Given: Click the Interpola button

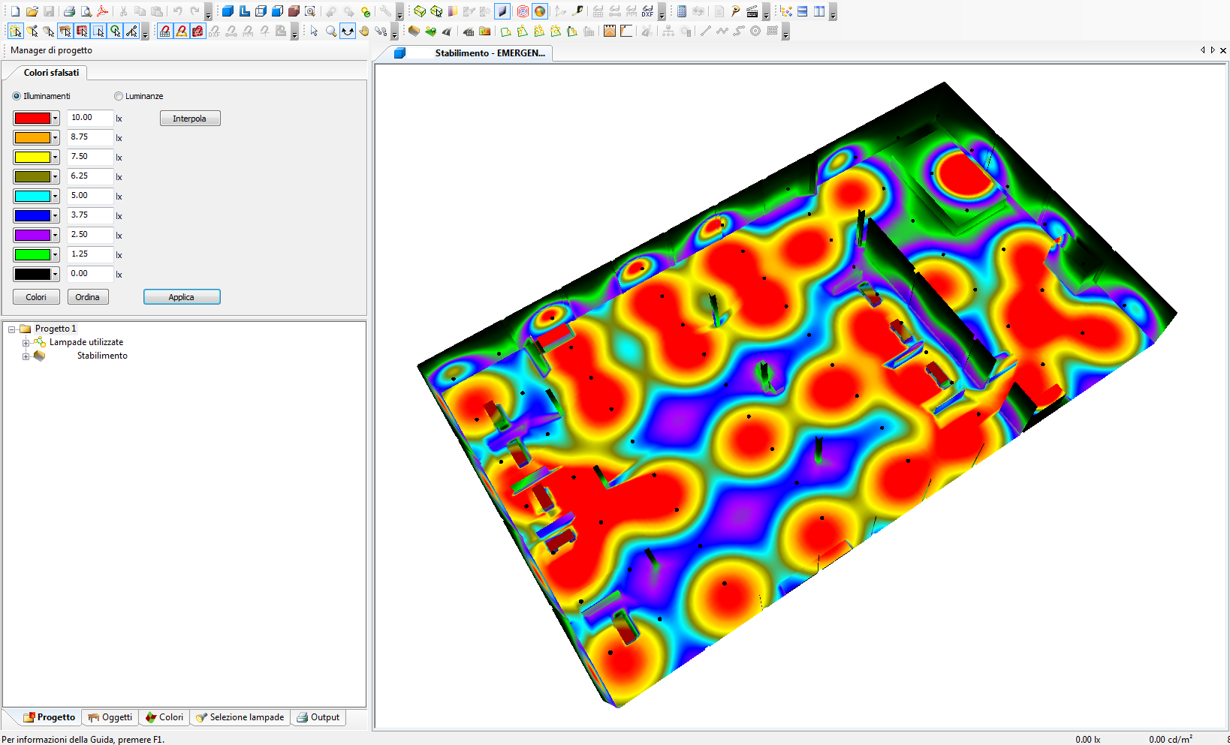Looking at the screenshot, I should pos(190,119).
